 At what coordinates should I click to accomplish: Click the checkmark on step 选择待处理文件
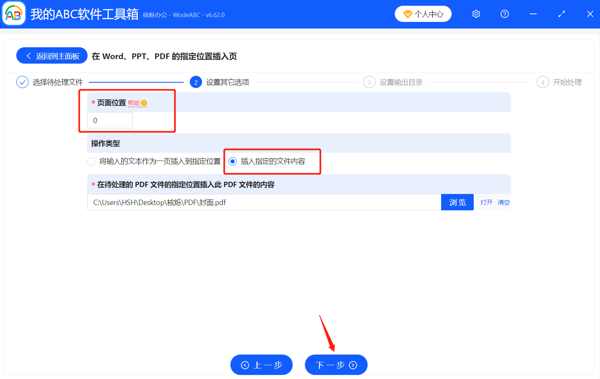click(x=22, y=82)
